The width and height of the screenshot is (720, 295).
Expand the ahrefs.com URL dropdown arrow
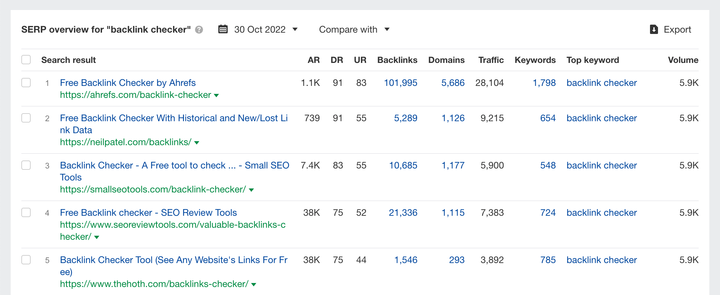[x=216, y=96]
